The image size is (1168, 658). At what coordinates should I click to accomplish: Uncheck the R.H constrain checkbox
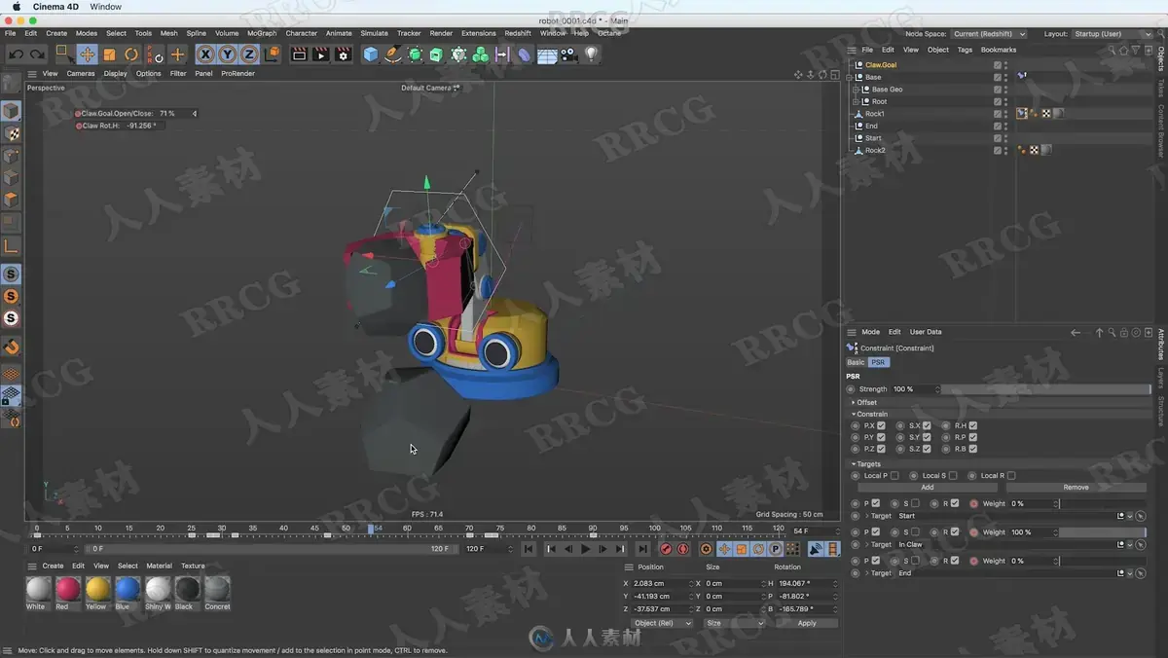click(x=972, y=425)
